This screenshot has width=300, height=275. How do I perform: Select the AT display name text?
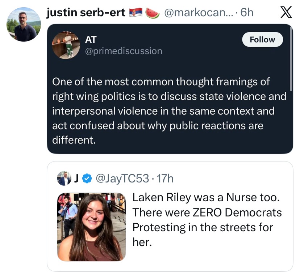coord(90,40)
